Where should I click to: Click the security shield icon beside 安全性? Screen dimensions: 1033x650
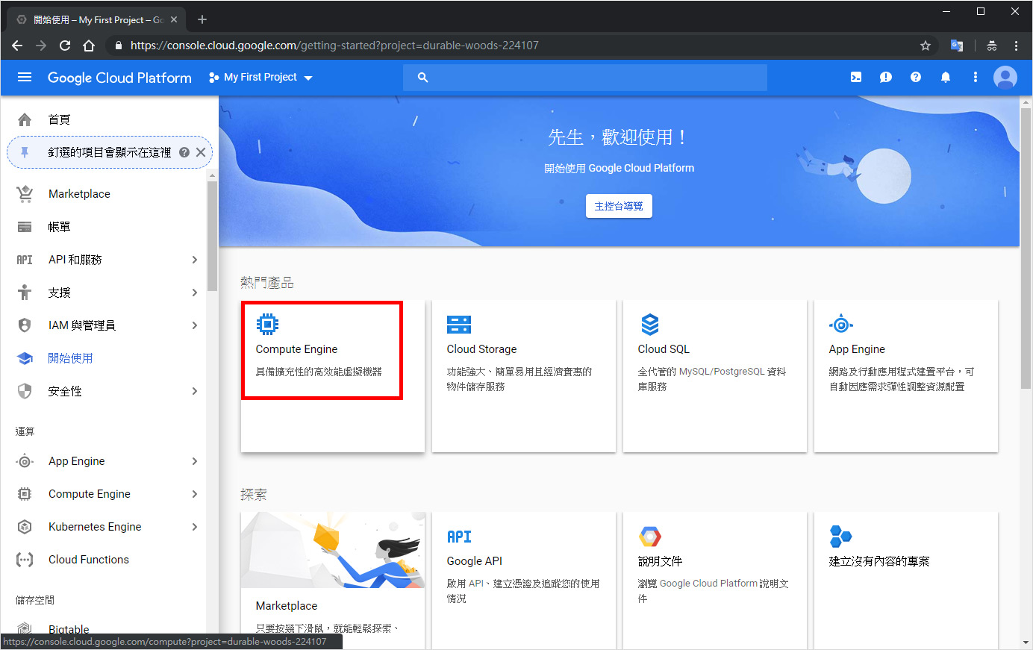click(25, 391)
